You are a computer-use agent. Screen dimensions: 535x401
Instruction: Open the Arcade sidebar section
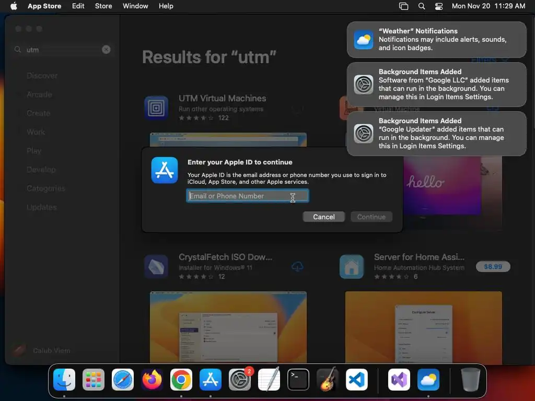(39, 95)
